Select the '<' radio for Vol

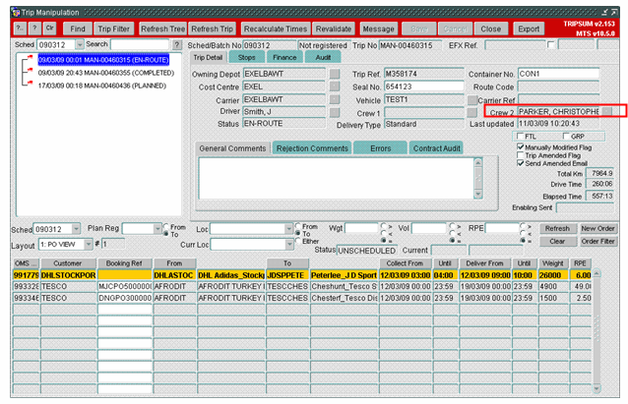[x=453, y=233]
